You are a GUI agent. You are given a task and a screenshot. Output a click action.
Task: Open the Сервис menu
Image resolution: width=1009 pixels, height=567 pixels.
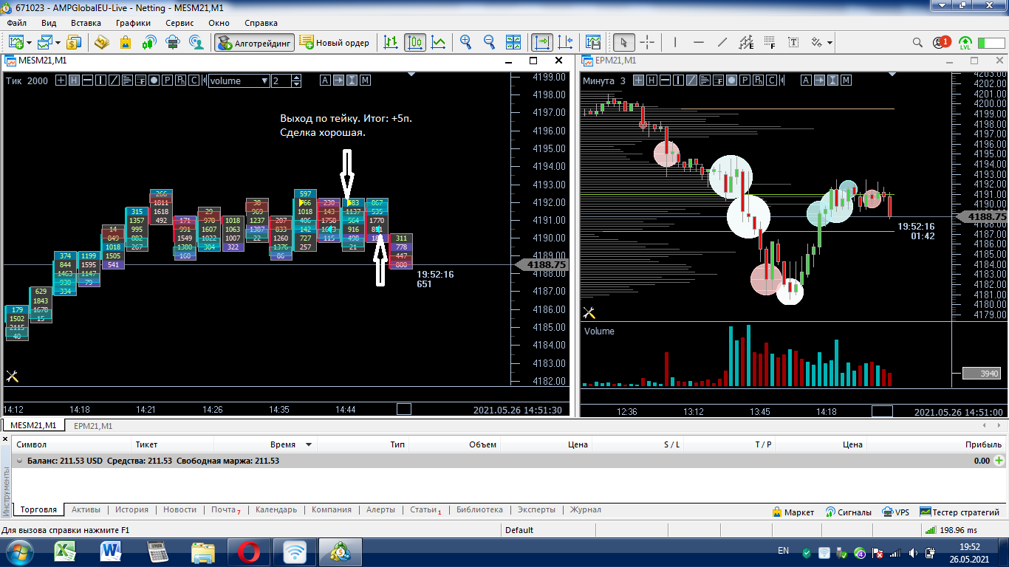(179, 23)
